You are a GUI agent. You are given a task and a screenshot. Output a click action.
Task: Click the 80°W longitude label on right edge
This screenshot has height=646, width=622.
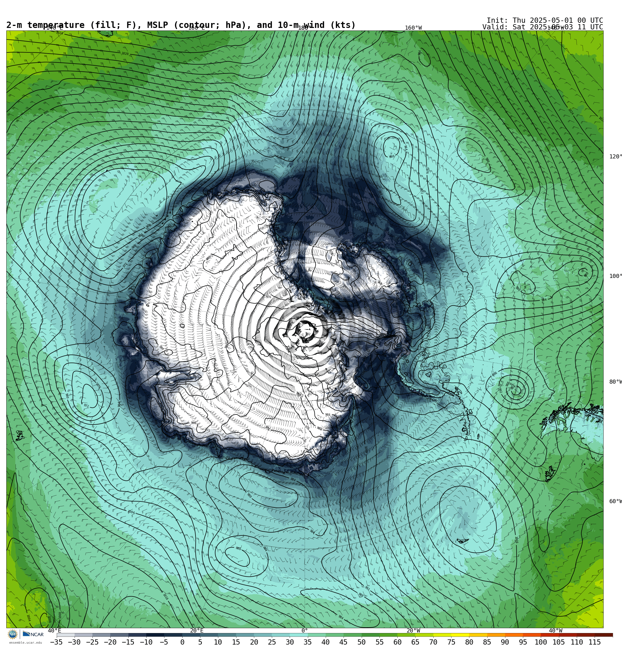point(615,382)
